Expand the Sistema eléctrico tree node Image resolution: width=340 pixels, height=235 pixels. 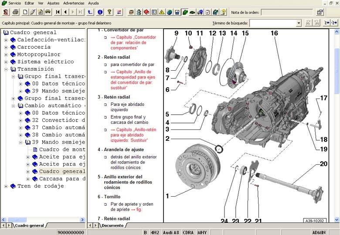point(6,62)
